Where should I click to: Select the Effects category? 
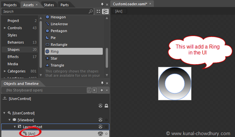(20, 57)
